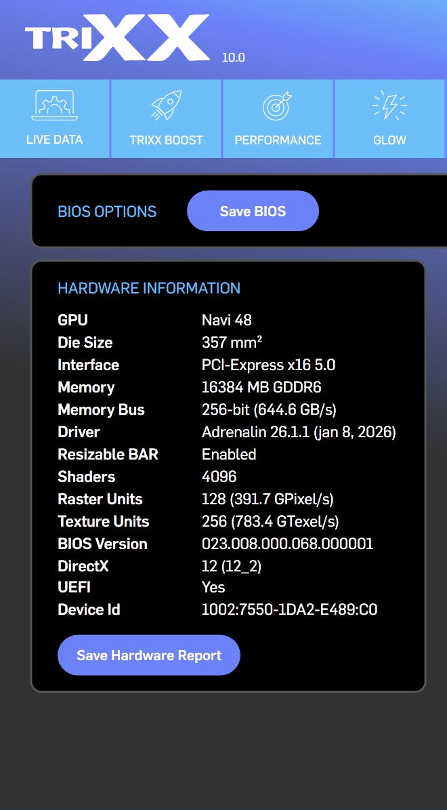Switch to the PERFORMANCE tab label

coord(278,140)
